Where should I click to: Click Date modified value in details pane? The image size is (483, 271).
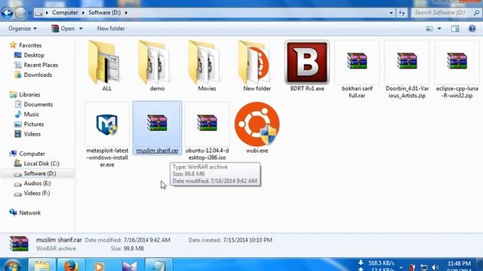147,240
